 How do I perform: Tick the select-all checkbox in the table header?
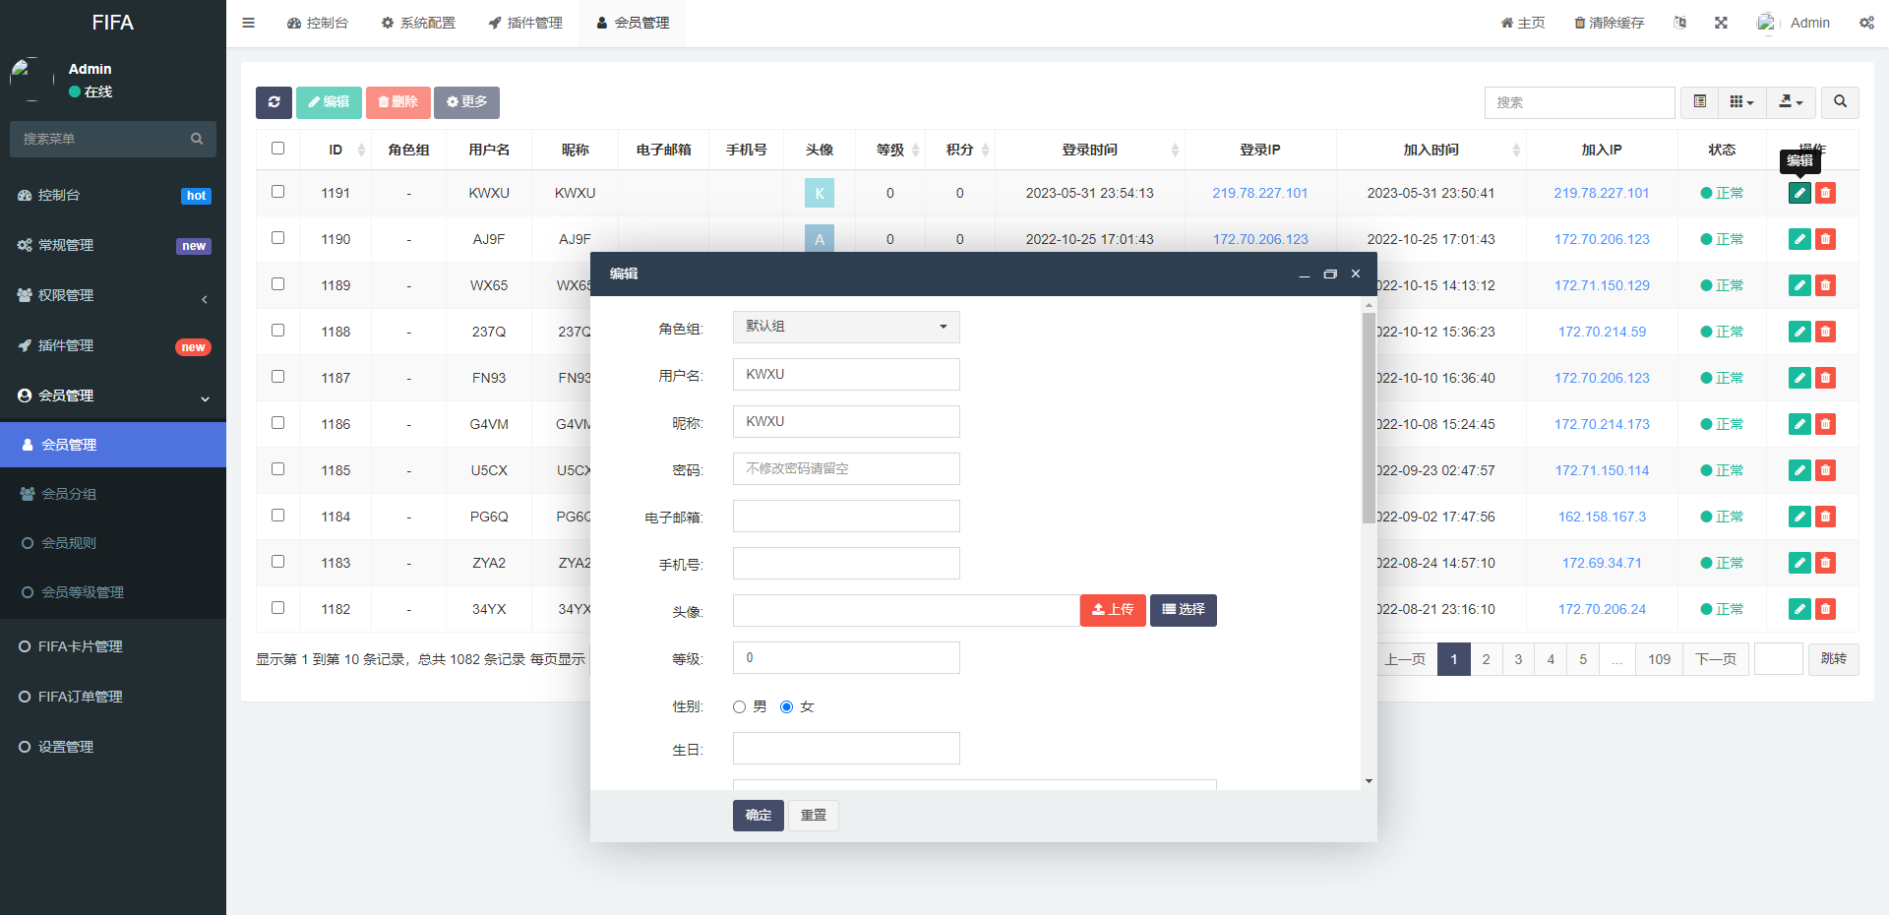277,149
